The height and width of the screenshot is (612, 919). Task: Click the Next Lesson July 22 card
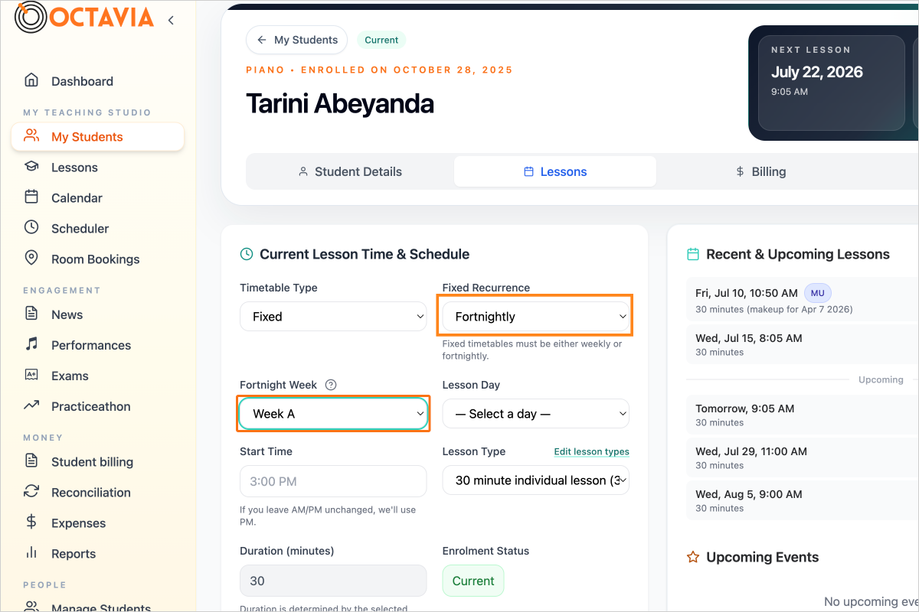[x=832, y=83]
